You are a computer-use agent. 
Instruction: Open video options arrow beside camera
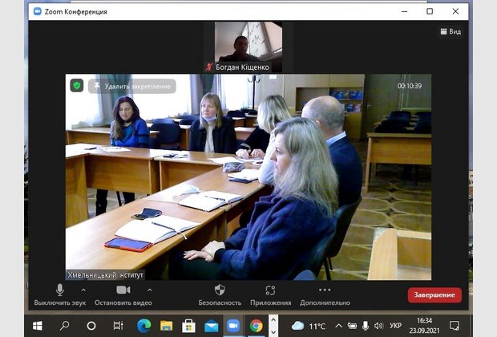150,290
